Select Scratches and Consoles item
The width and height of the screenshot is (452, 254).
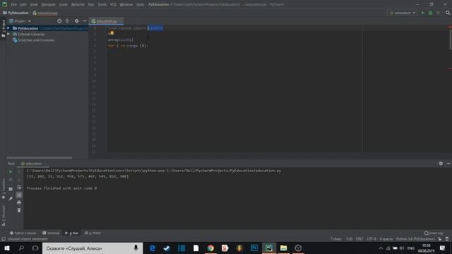(x=33, y=40)
